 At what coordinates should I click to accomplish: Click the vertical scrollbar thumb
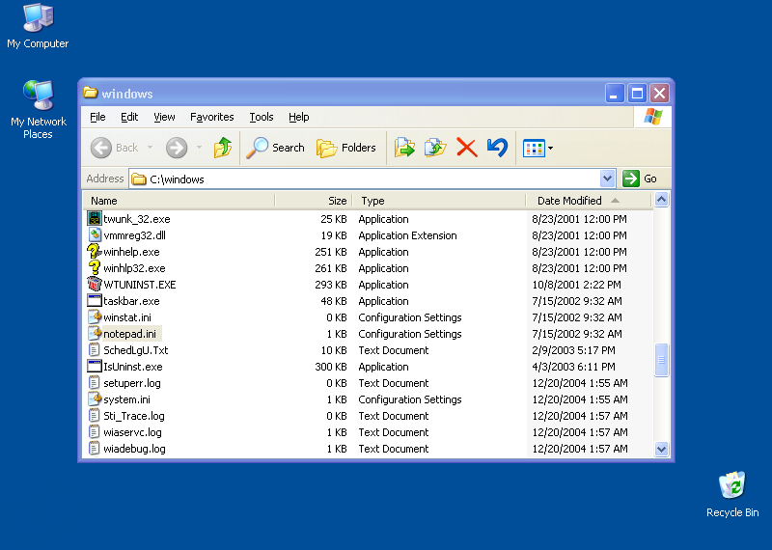(661, 360)
